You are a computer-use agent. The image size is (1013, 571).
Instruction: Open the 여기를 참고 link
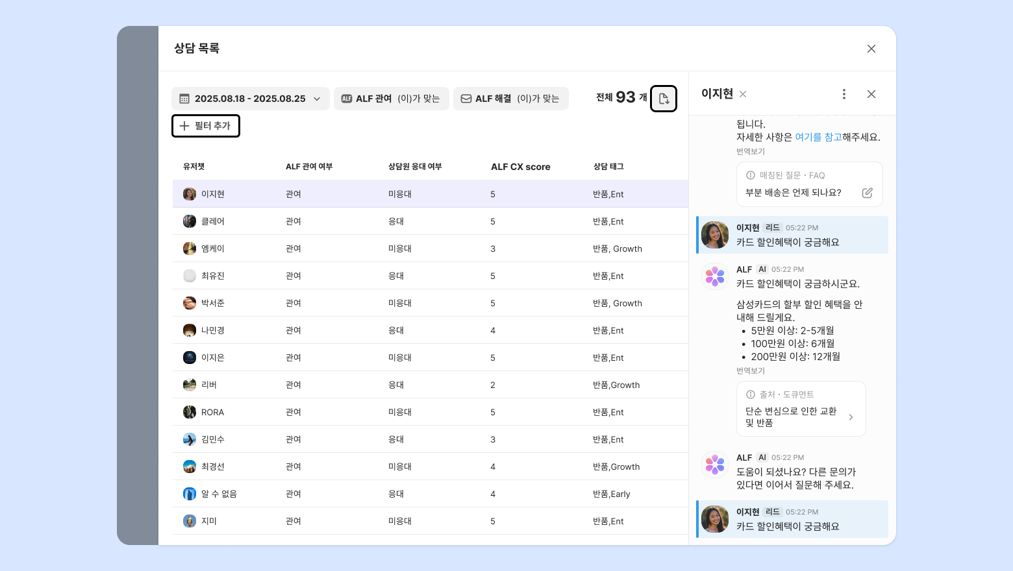[818, 137]
